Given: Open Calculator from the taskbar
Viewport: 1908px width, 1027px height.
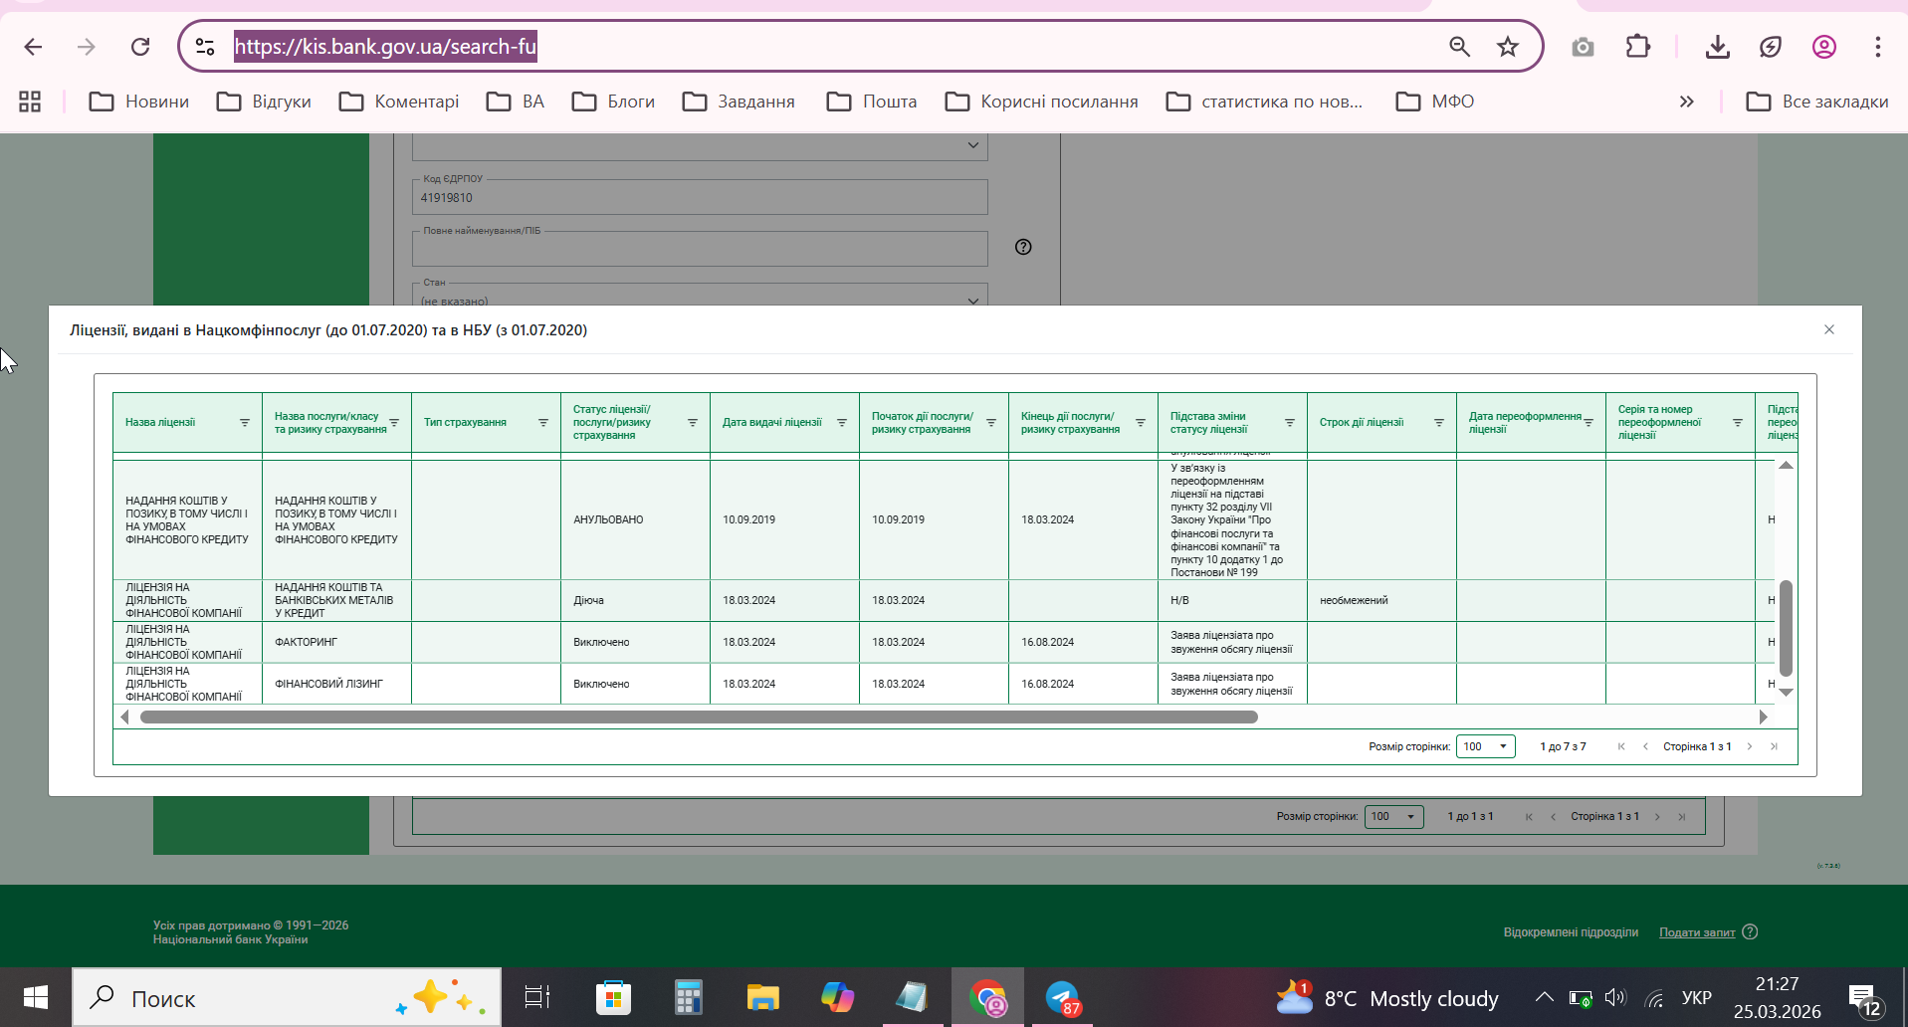Looking at the screenshot, I should (x=688, y=997).
